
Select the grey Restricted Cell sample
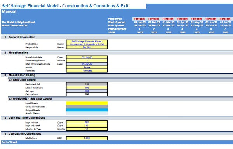[87, 84]
